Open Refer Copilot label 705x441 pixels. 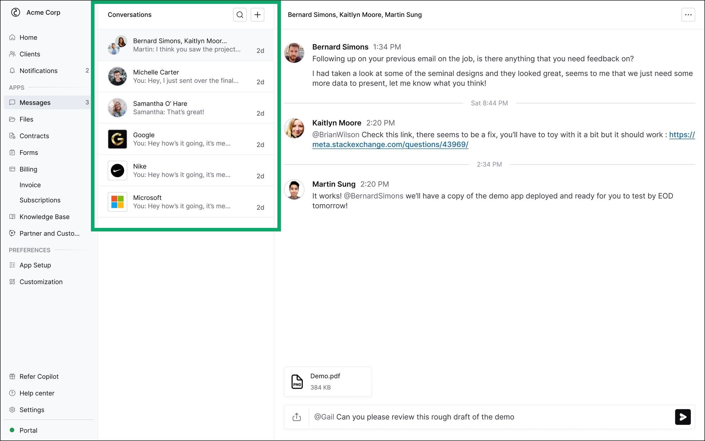[x=39, y=376]
